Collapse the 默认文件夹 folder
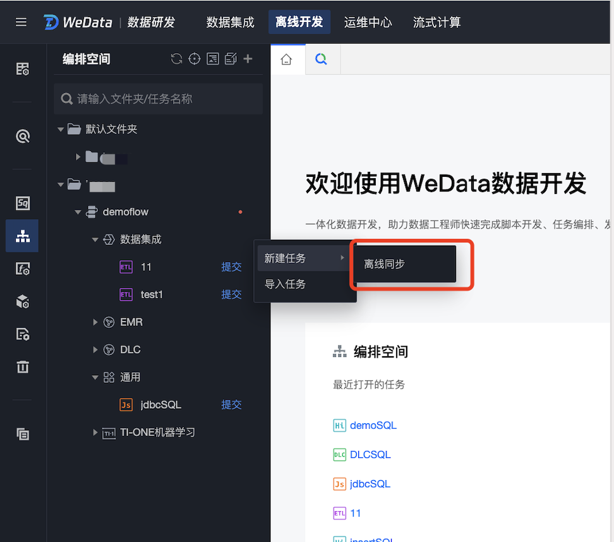 point(61,129)
